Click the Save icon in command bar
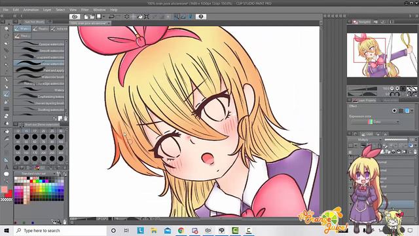419x236 pixels. click(99, 16)
